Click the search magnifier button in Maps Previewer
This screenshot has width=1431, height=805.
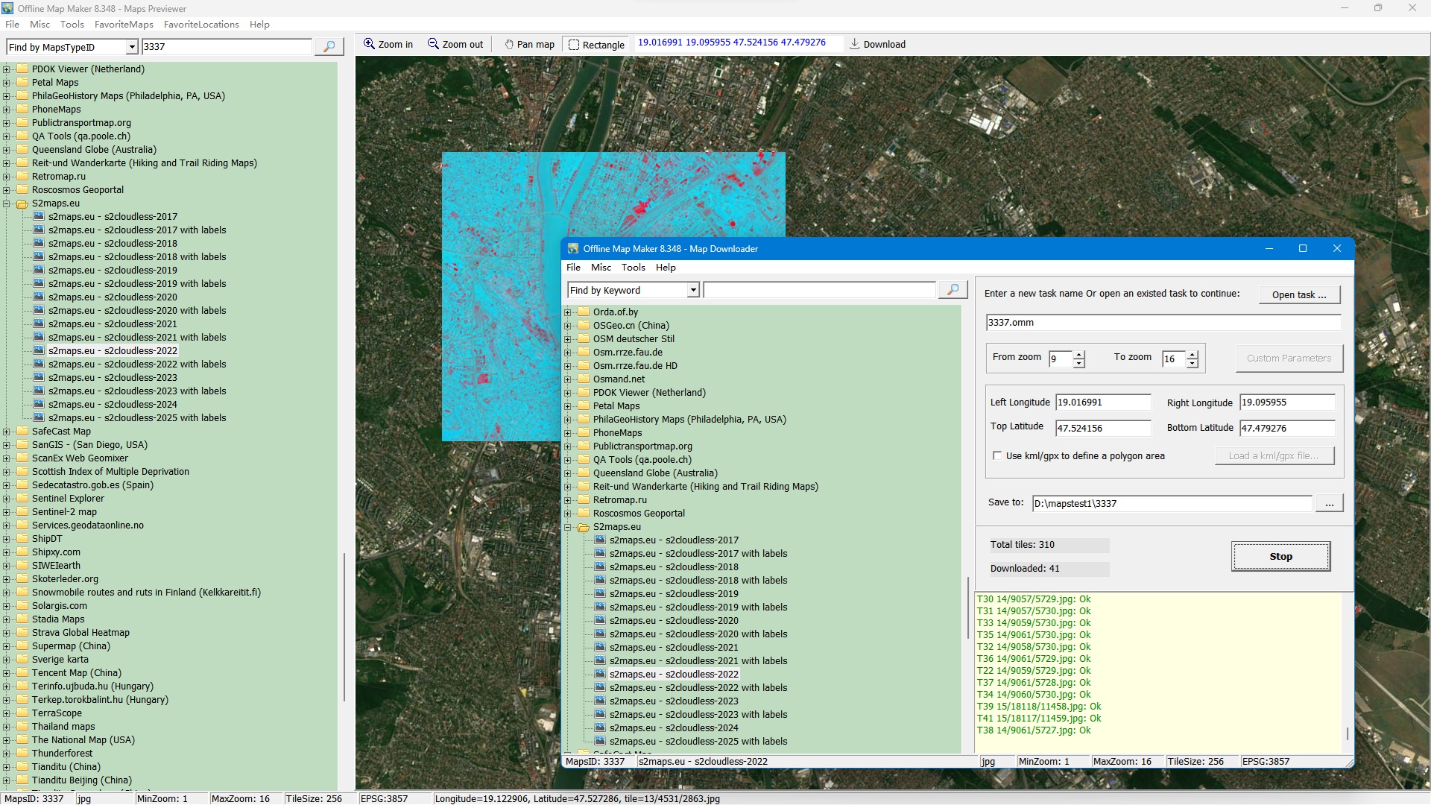(329, 47)
